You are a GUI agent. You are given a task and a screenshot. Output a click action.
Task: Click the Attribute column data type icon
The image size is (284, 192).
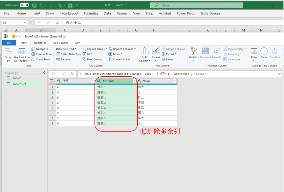[x=99, y=81]
